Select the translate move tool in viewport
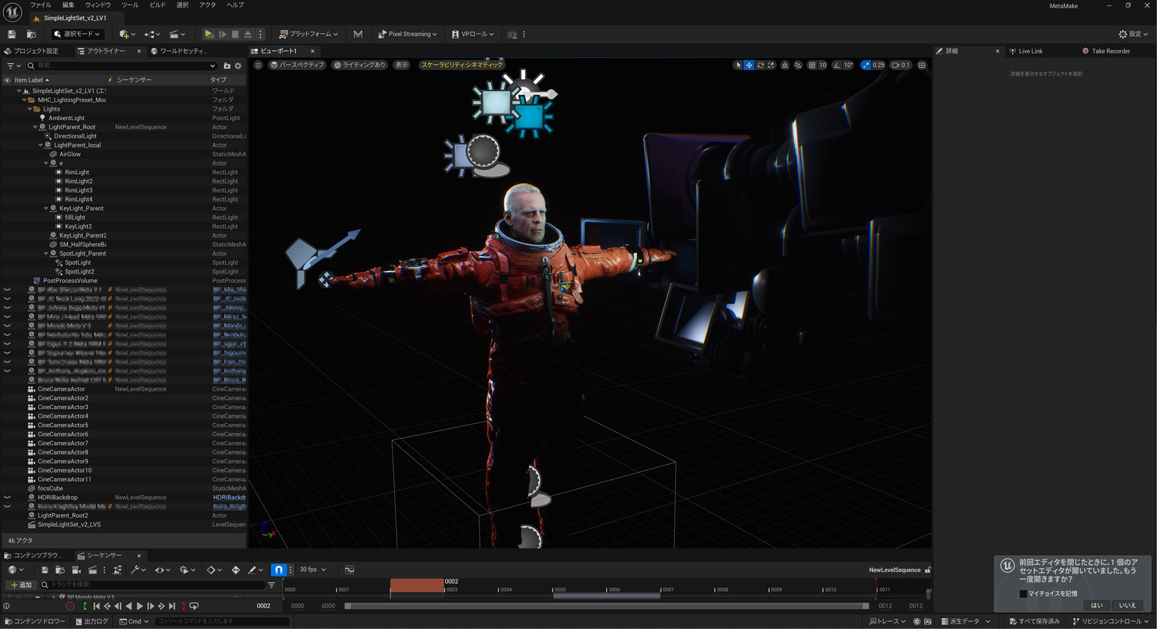The width and height of the screenshot is (1157, 629). pyautogui.click(x=748, y=65)
